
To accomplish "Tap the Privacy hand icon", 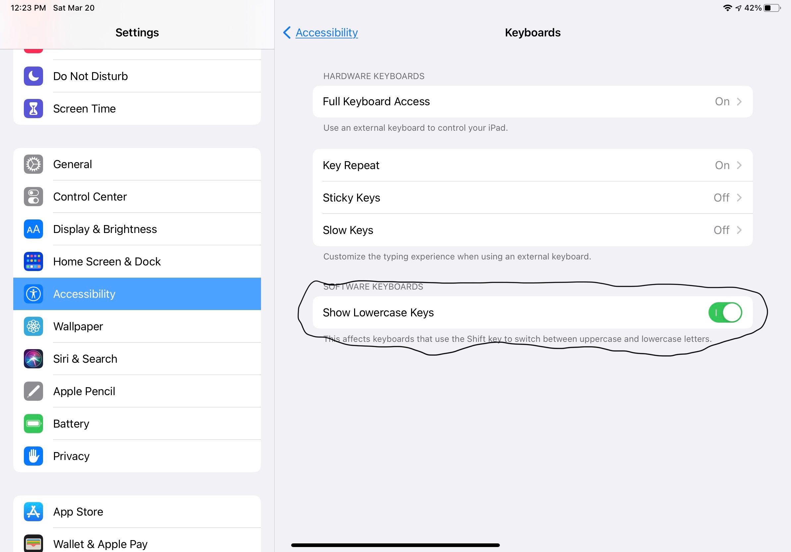I will 33,456.
